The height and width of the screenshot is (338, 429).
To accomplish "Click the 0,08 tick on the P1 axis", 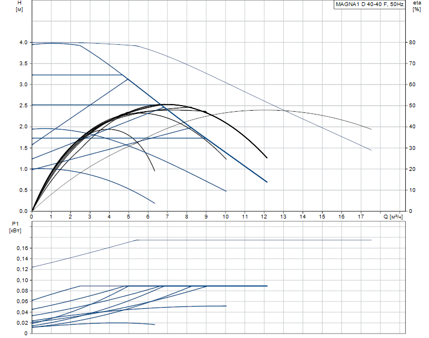I will [21, 291].
